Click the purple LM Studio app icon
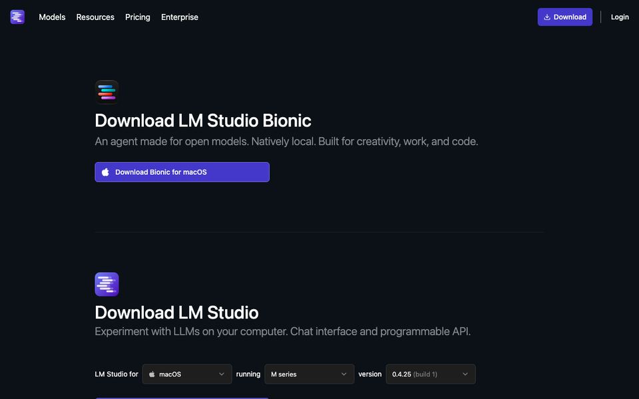 click(106, 284)
